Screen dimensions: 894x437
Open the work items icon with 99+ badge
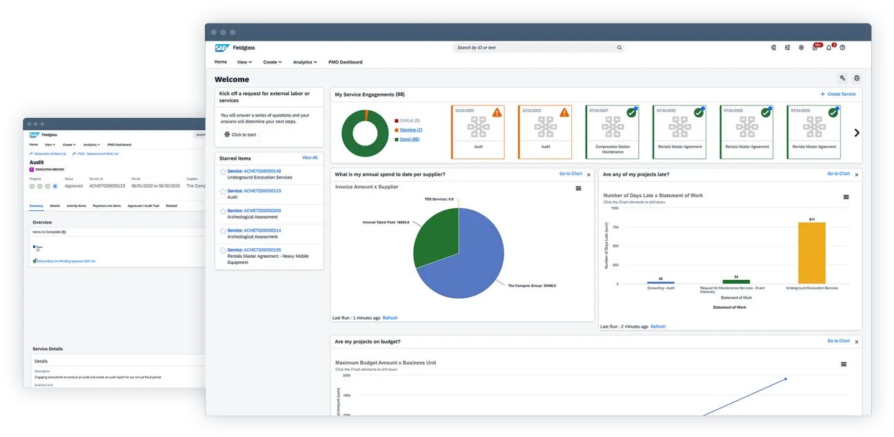[x=815, y=48]
